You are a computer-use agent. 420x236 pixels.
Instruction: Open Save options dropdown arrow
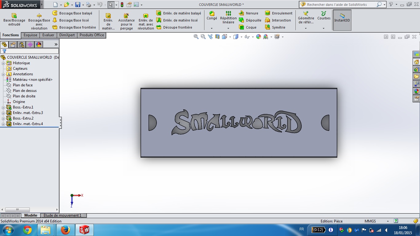(83, 5)
